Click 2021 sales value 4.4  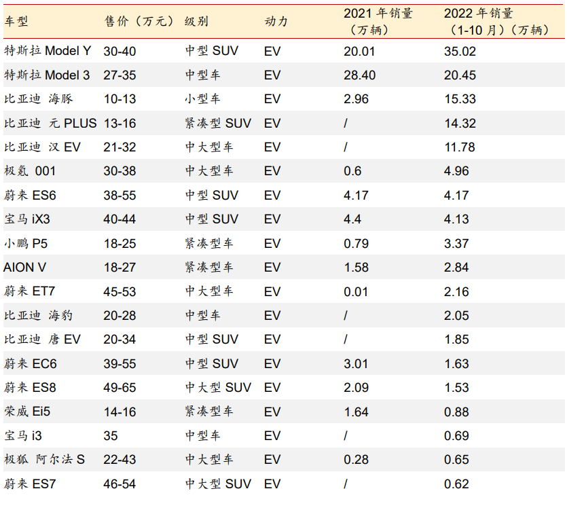point(352,219)
